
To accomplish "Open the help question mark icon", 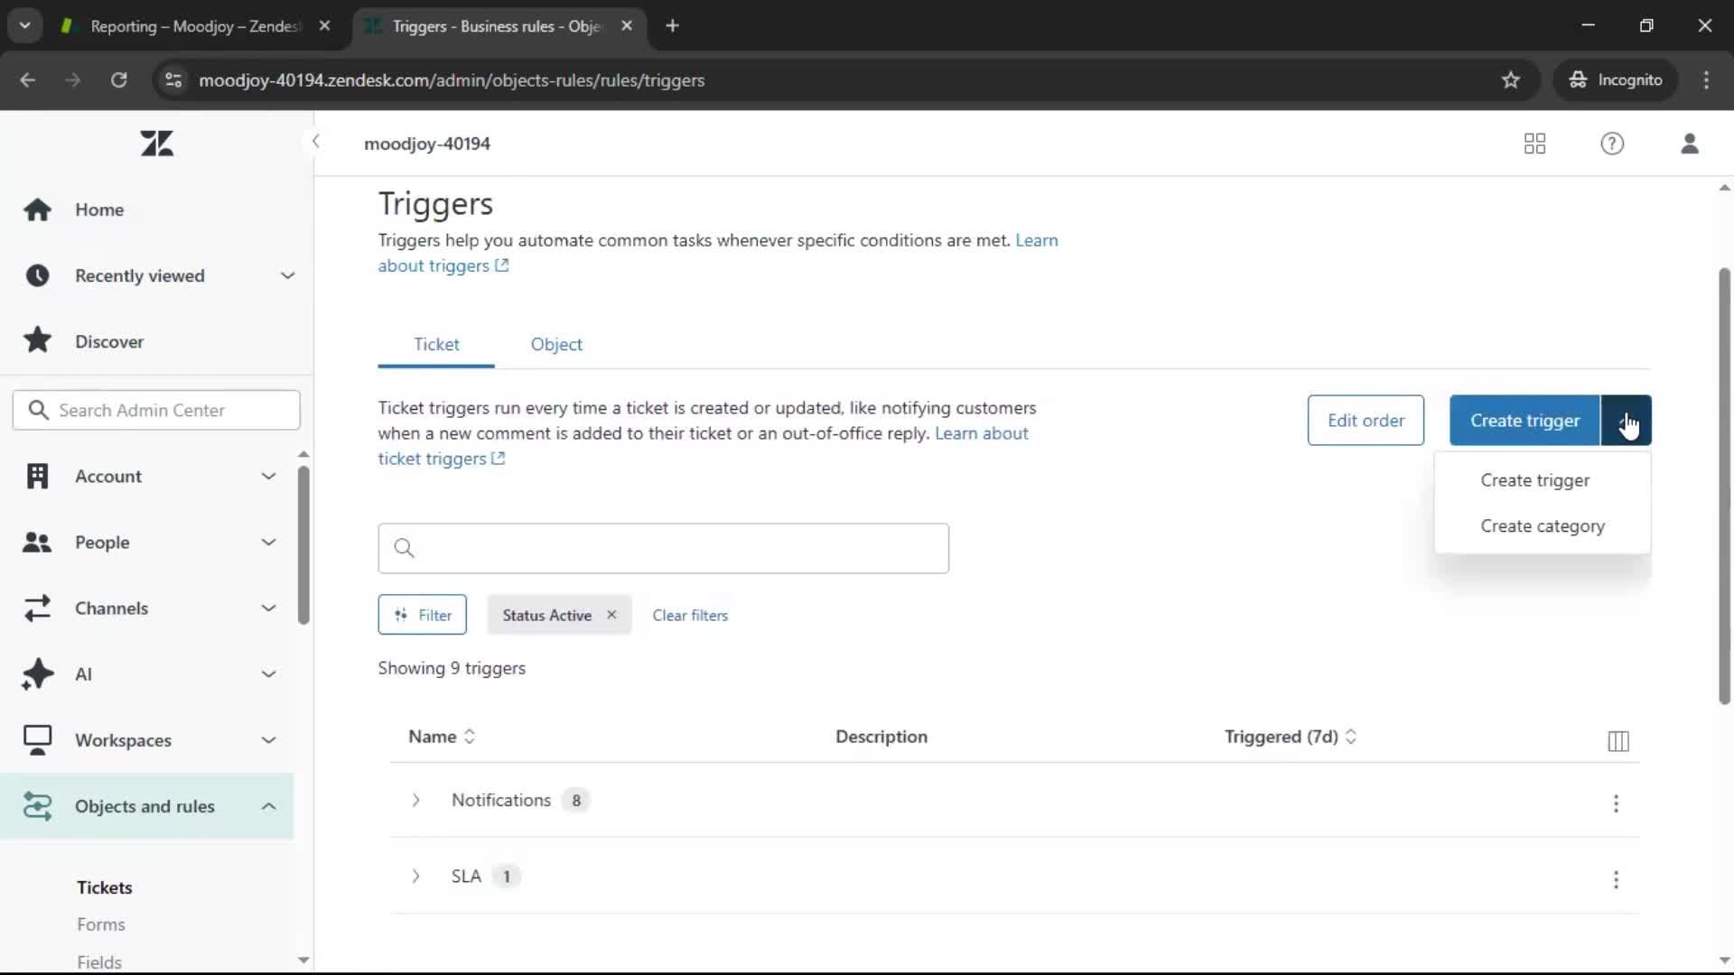I will tap(1612, 144).
